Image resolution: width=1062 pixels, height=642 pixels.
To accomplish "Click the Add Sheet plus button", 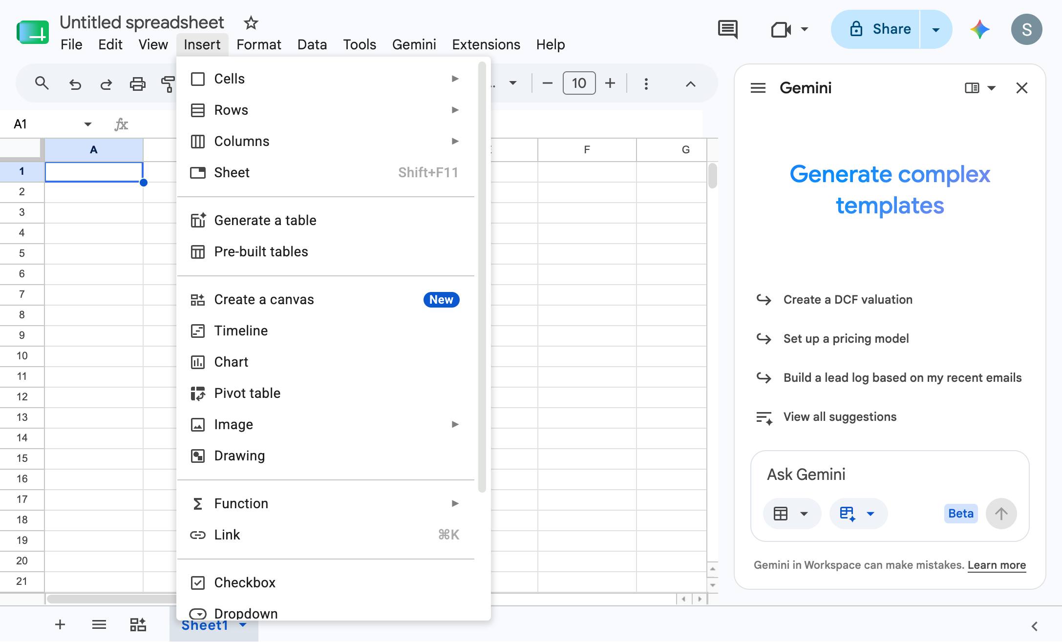I will (x=60, y=624).
